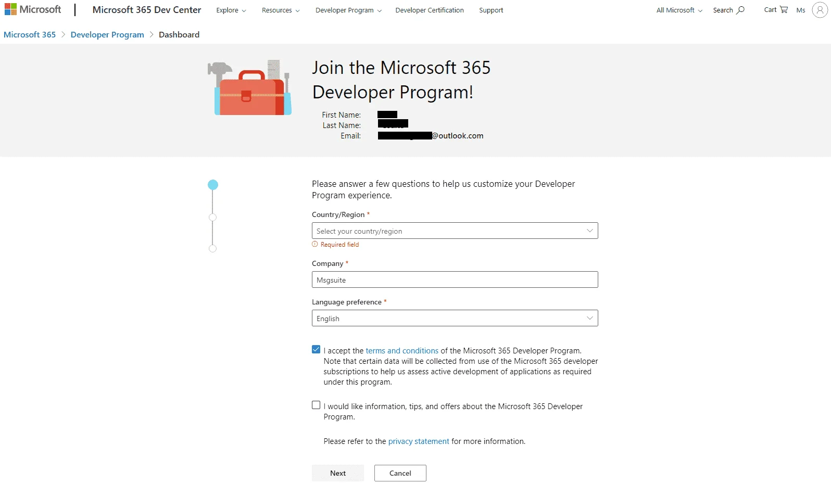The image size is (831, 483).
Task: Open the Country/Region dropdown
Action: tap(455, 231)
